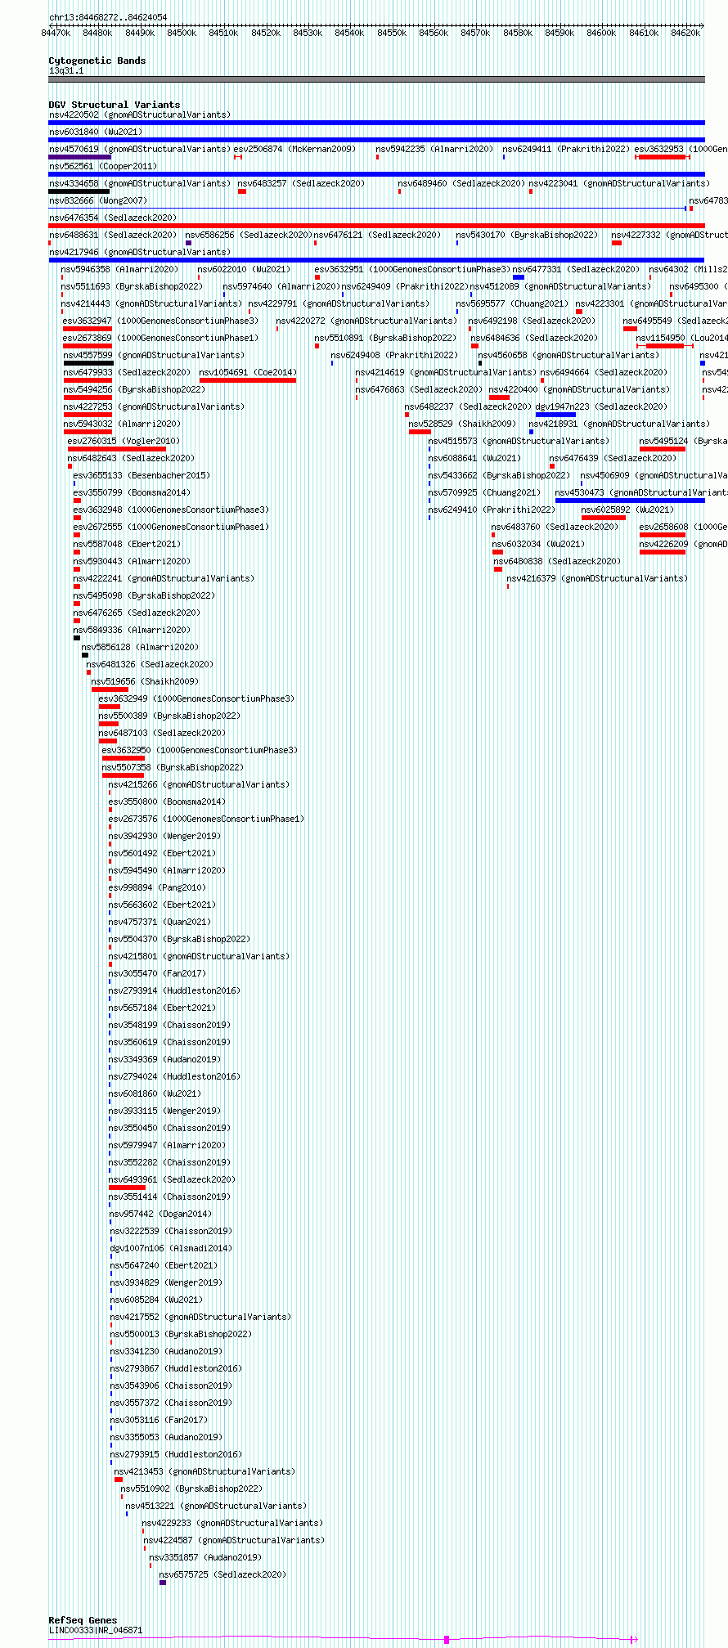Select esv3632951 1000Genomes variant
Image resolution: width=728 pixels, height=1648 pixels.
pyautogui.click(x=412, y=269)
